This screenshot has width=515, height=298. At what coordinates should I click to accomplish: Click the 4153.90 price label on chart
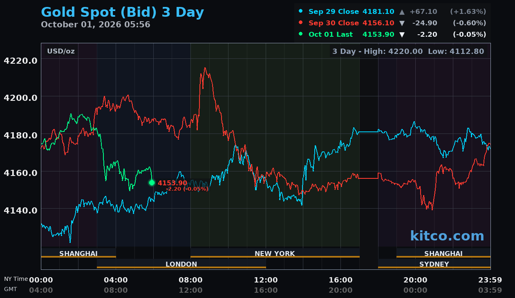(172, 183)
